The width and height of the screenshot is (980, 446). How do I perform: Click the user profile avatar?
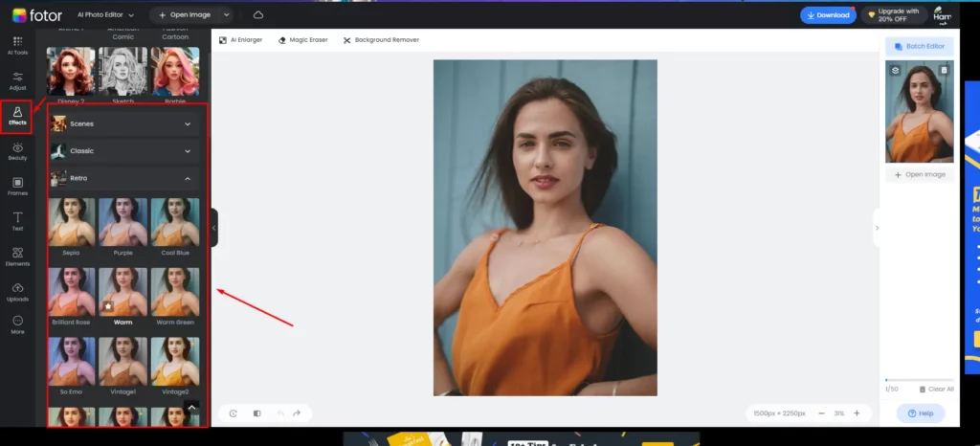click(x=942, y=15)
